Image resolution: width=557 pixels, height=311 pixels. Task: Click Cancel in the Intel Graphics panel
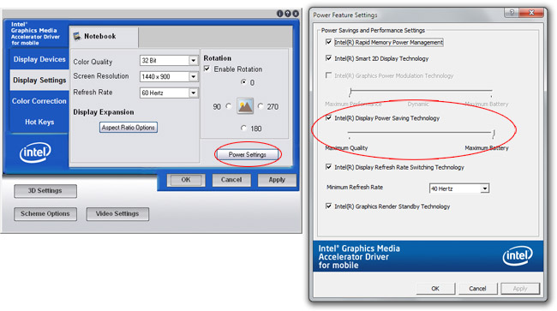point(231,180)
